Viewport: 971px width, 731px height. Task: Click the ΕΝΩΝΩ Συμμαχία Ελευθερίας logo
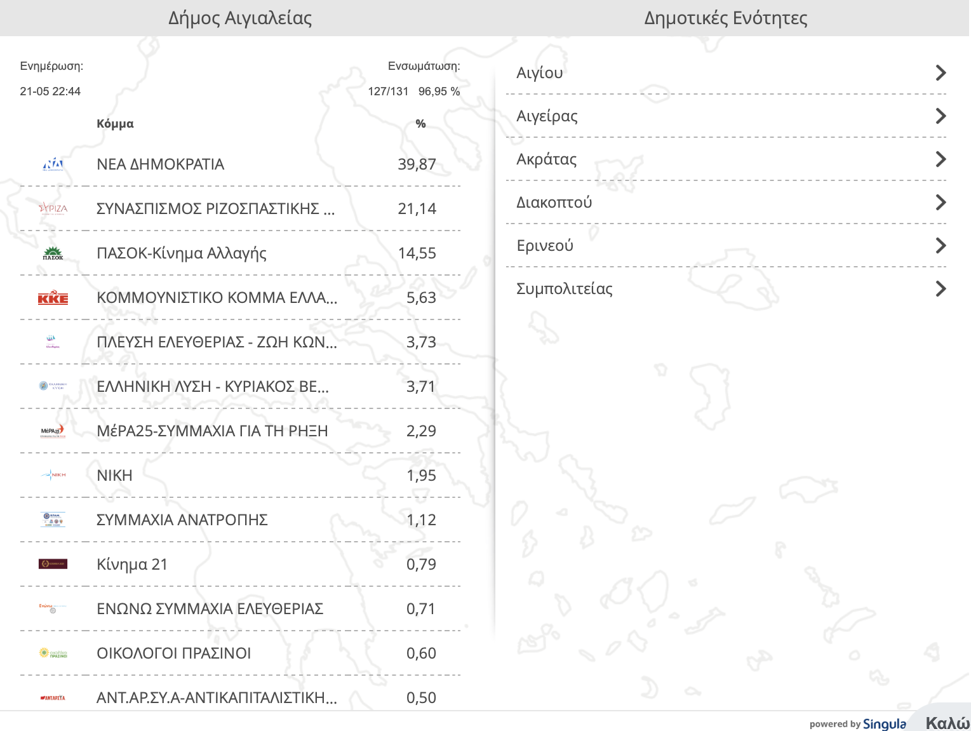point(53,608)
